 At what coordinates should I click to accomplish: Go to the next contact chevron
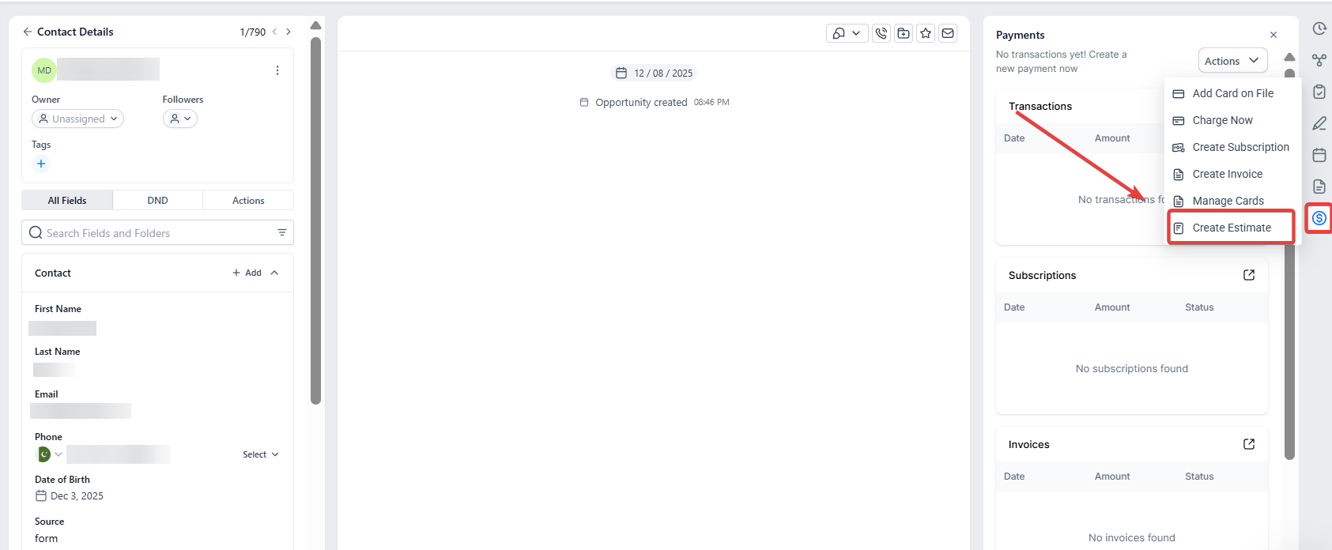[289, 32]
